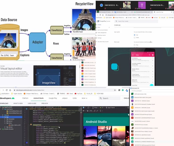Click the blue layers design surface icon
Viewport: 174px width, 146px height.
[x=84, y=108]
